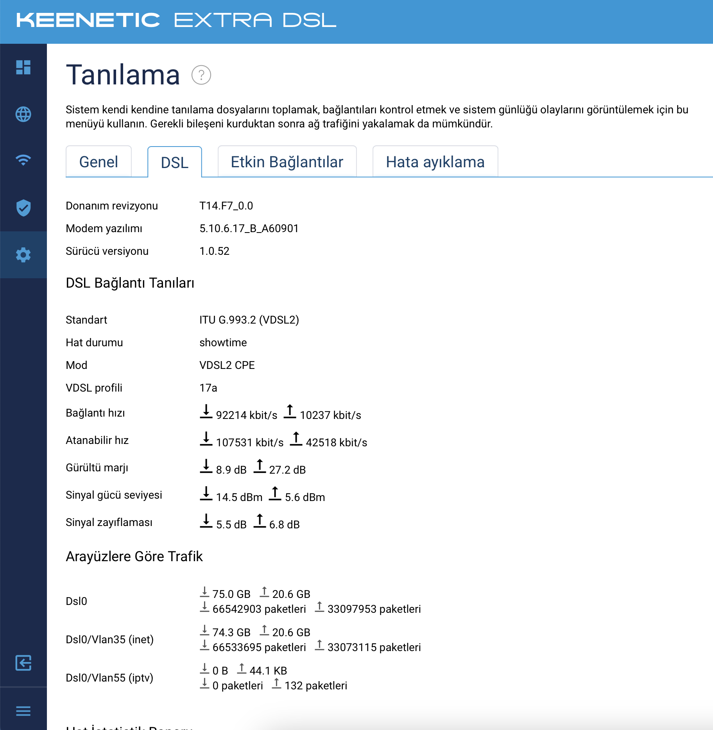Click 33097953 paketleri in the Dsl0 row
This screenshot has height=730, width=713.
pos(374,609)
